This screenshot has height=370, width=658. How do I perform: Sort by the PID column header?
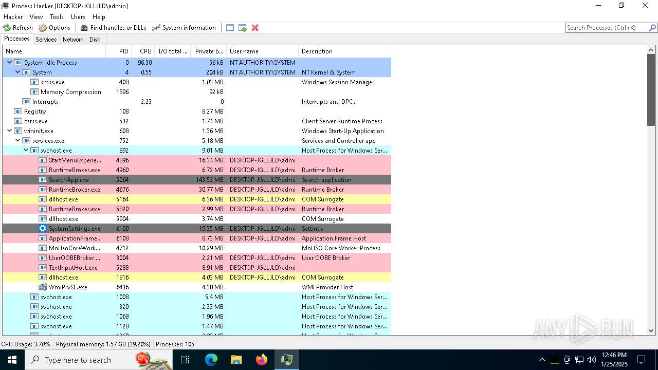[x=119, y=51]
